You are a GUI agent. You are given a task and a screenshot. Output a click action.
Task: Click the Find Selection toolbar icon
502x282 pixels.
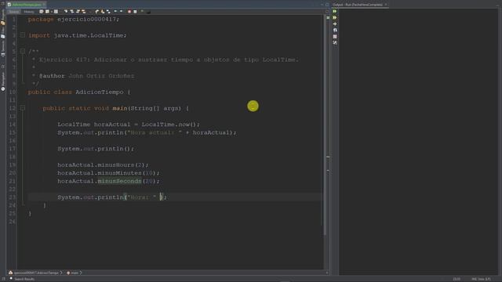pos(66,12)
